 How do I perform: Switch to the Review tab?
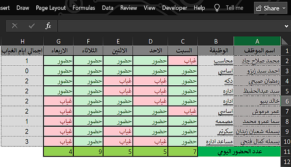(x=129, y=8)
